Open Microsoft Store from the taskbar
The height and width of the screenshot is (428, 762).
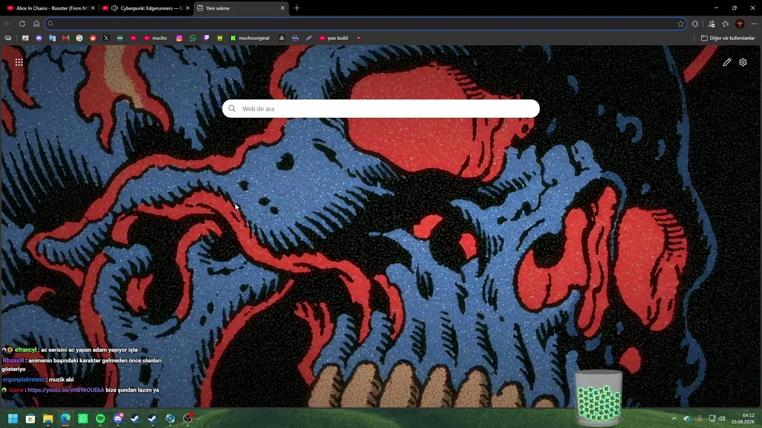(30, 418)
